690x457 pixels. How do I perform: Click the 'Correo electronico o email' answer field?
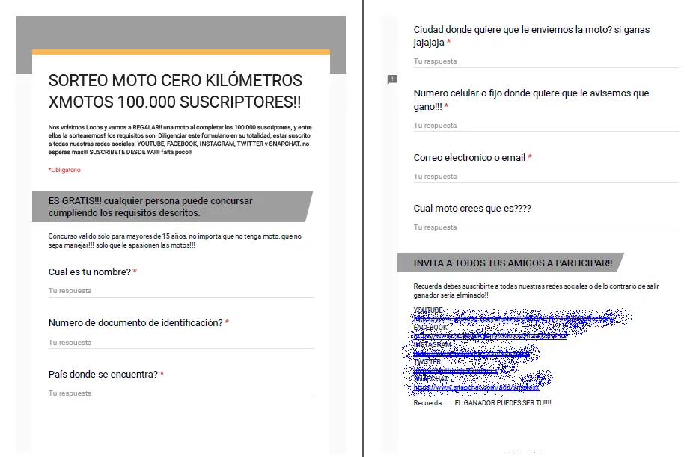tap(546, 177)
